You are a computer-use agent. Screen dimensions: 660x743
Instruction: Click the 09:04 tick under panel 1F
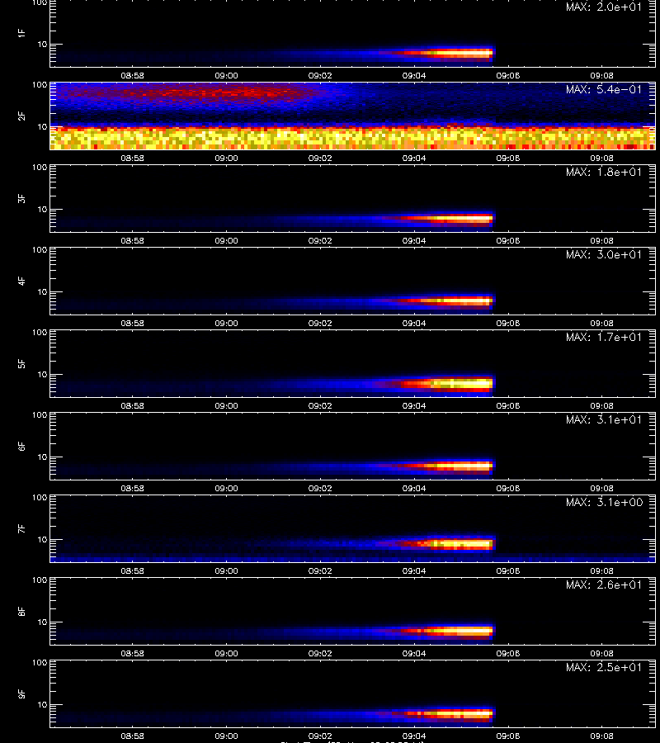point(414,75)
